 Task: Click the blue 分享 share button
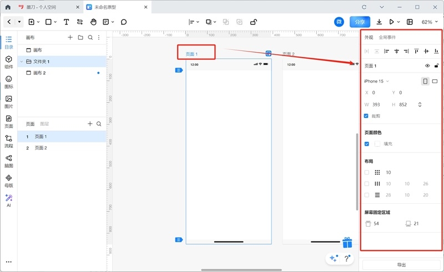(360, 22)
